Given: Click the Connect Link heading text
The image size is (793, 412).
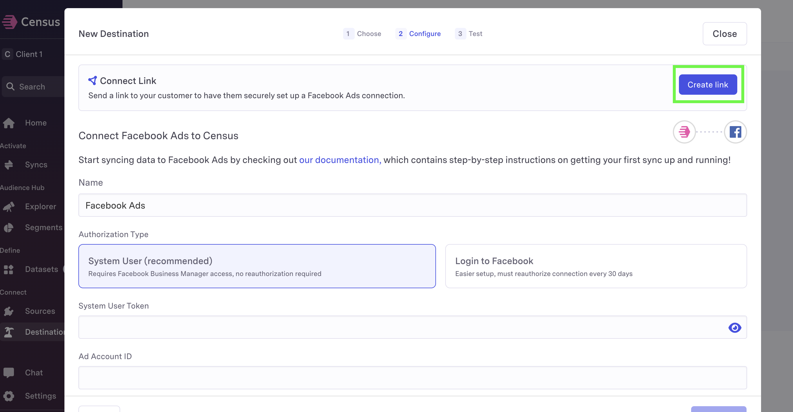Looking at the screenshot, I should (128, 81).
